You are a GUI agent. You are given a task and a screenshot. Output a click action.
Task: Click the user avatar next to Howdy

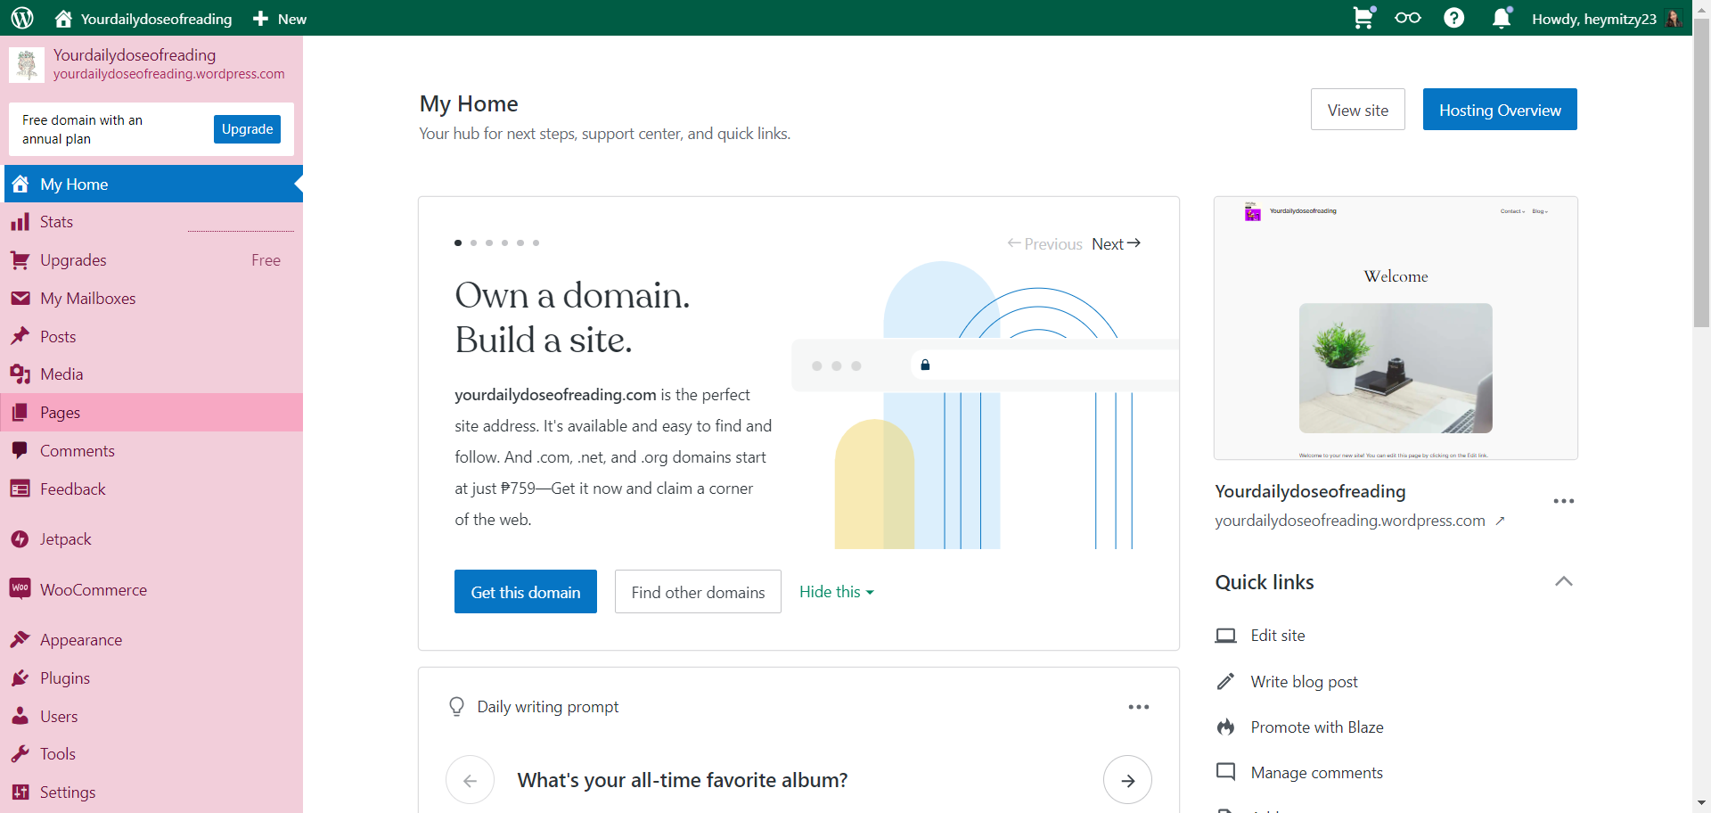point(1674,19)
